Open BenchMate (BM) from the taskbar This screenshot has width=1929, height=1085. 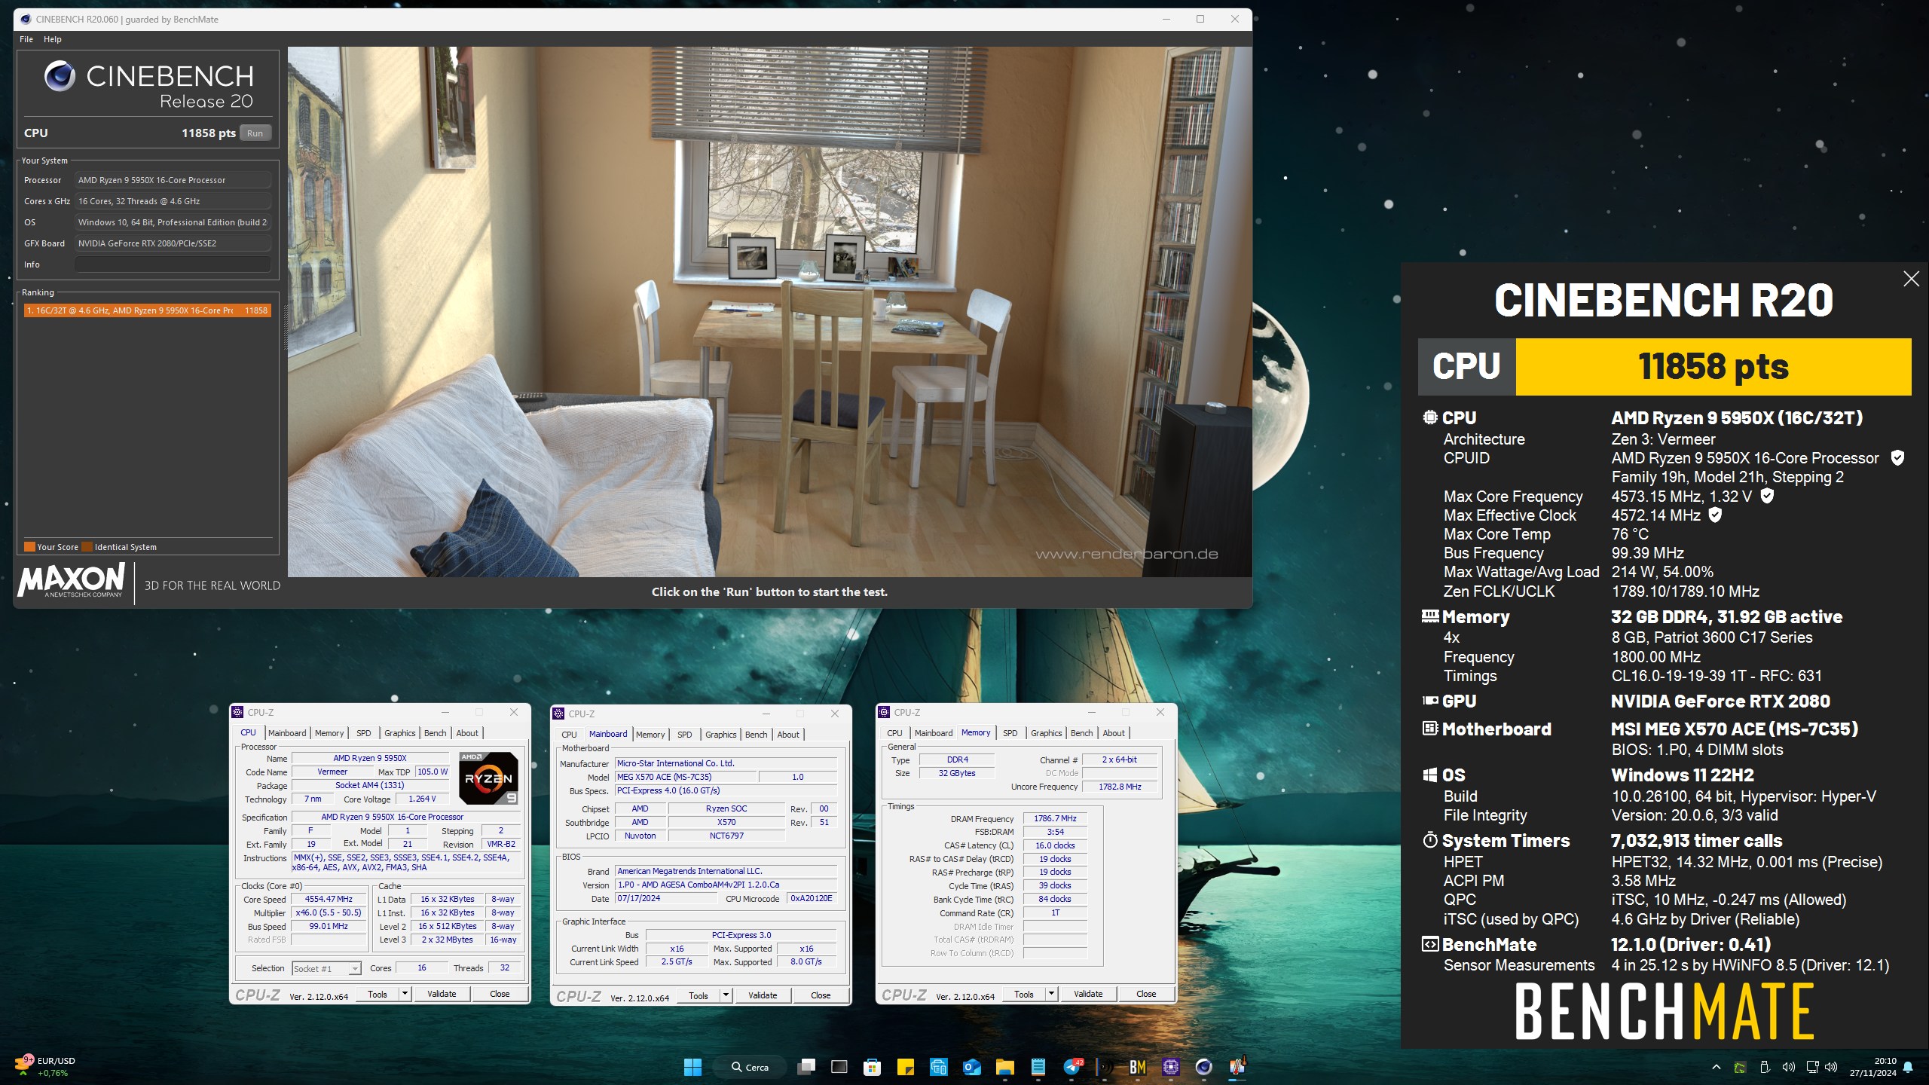coord(1137,1067)
